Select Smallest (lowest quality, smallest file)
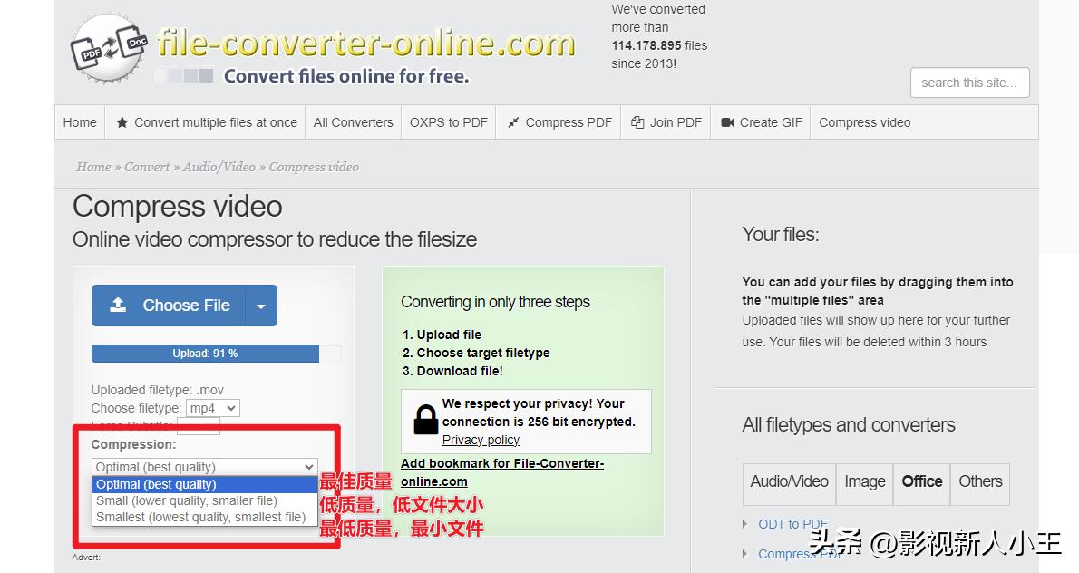 (x=204, y=518)
